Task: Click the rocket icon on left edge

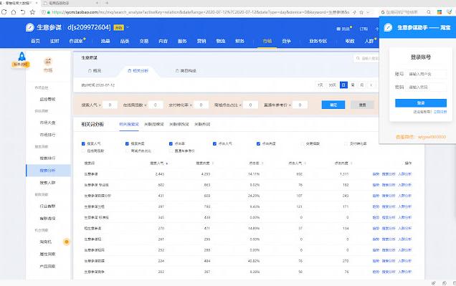Action: pos(22,56)
